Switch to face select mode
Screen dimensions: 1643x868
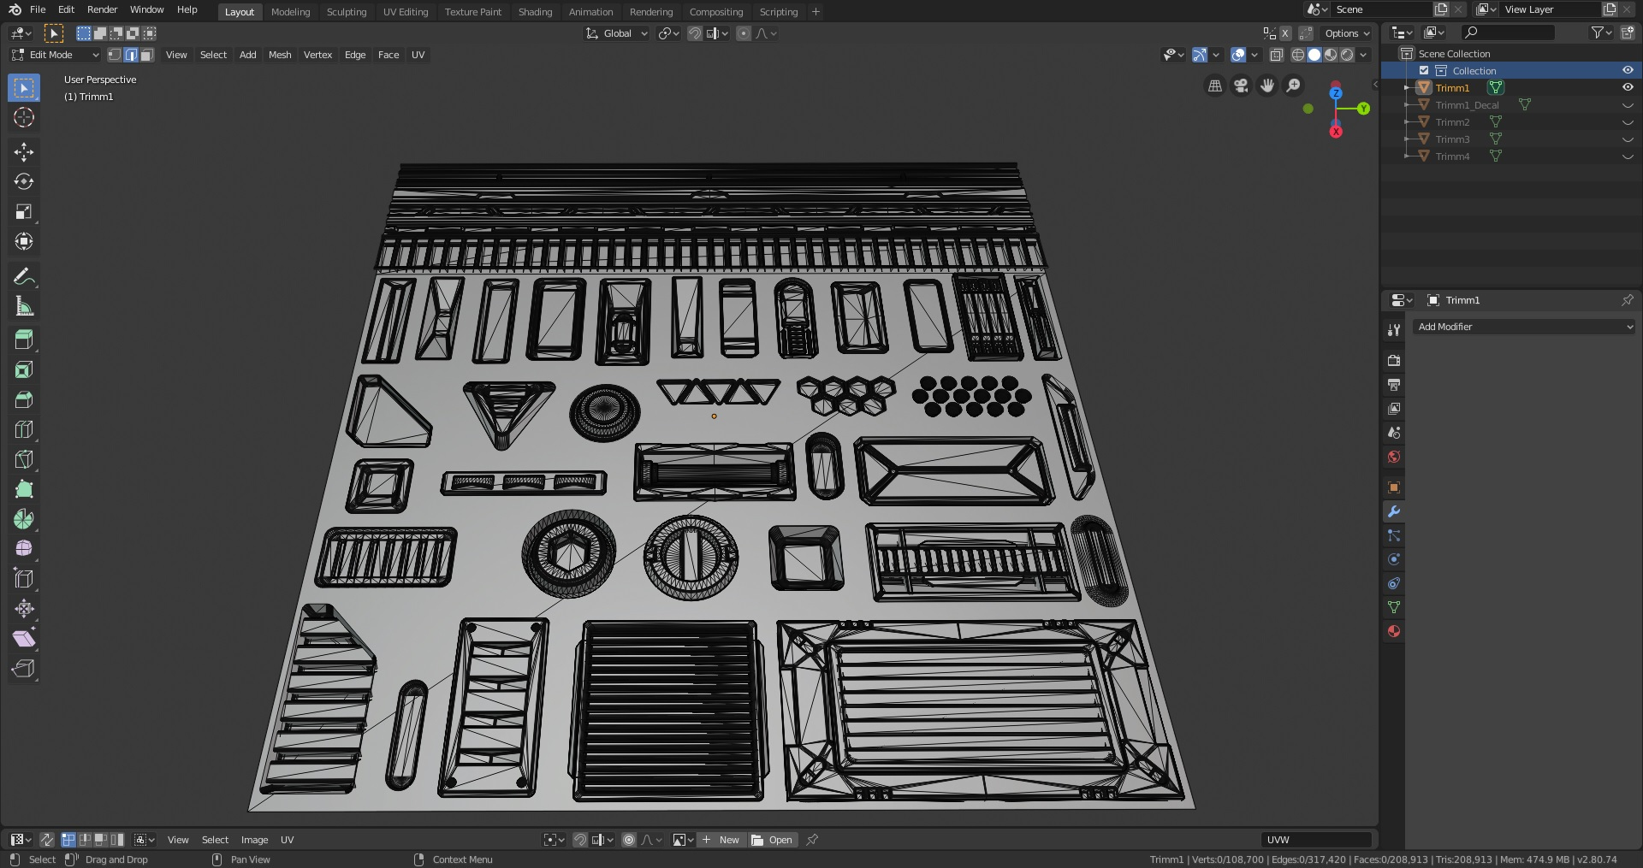[147, 55]
